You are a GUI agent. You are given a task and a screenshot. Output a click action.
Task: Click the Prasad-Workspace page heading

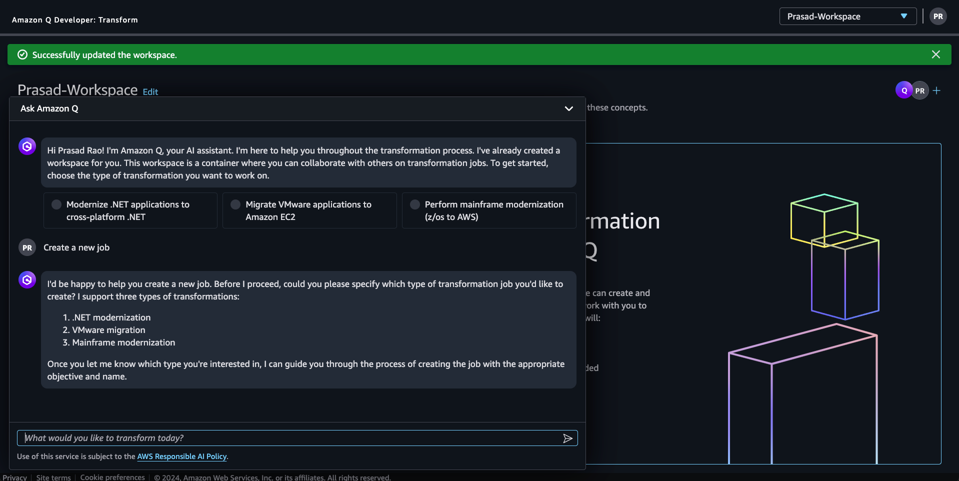tap(77, 89)
